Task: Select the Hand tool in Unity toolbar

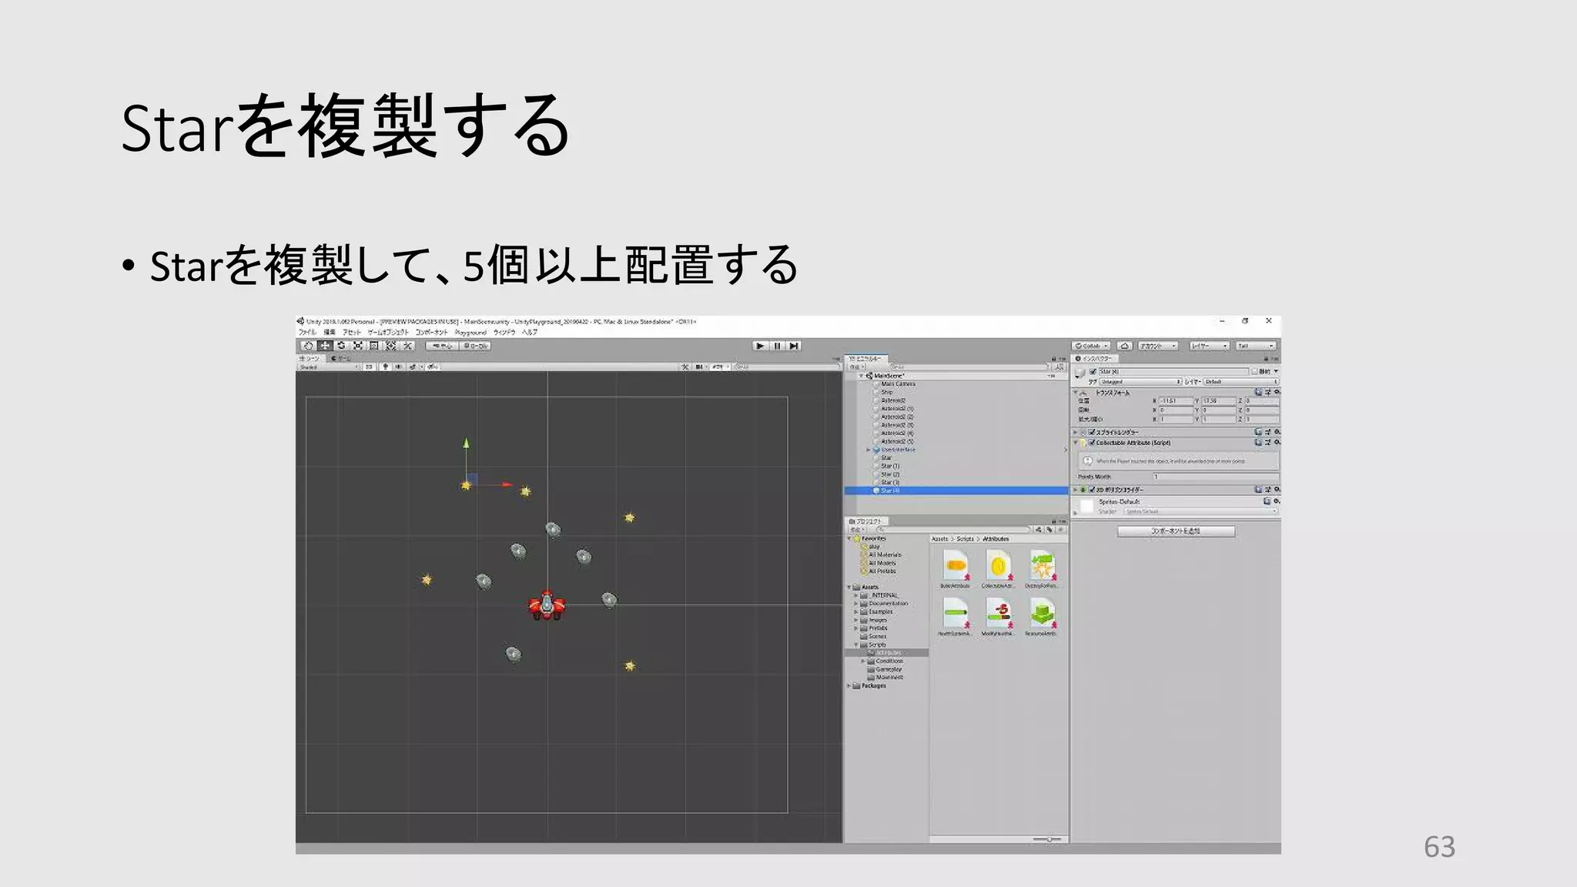Action: coord(308,346)
